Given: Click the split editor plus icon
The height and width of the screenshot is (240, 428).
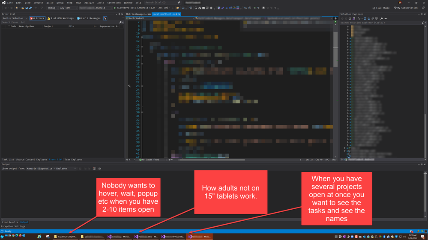Looking at the screenshot, I should tap(335, 18).
